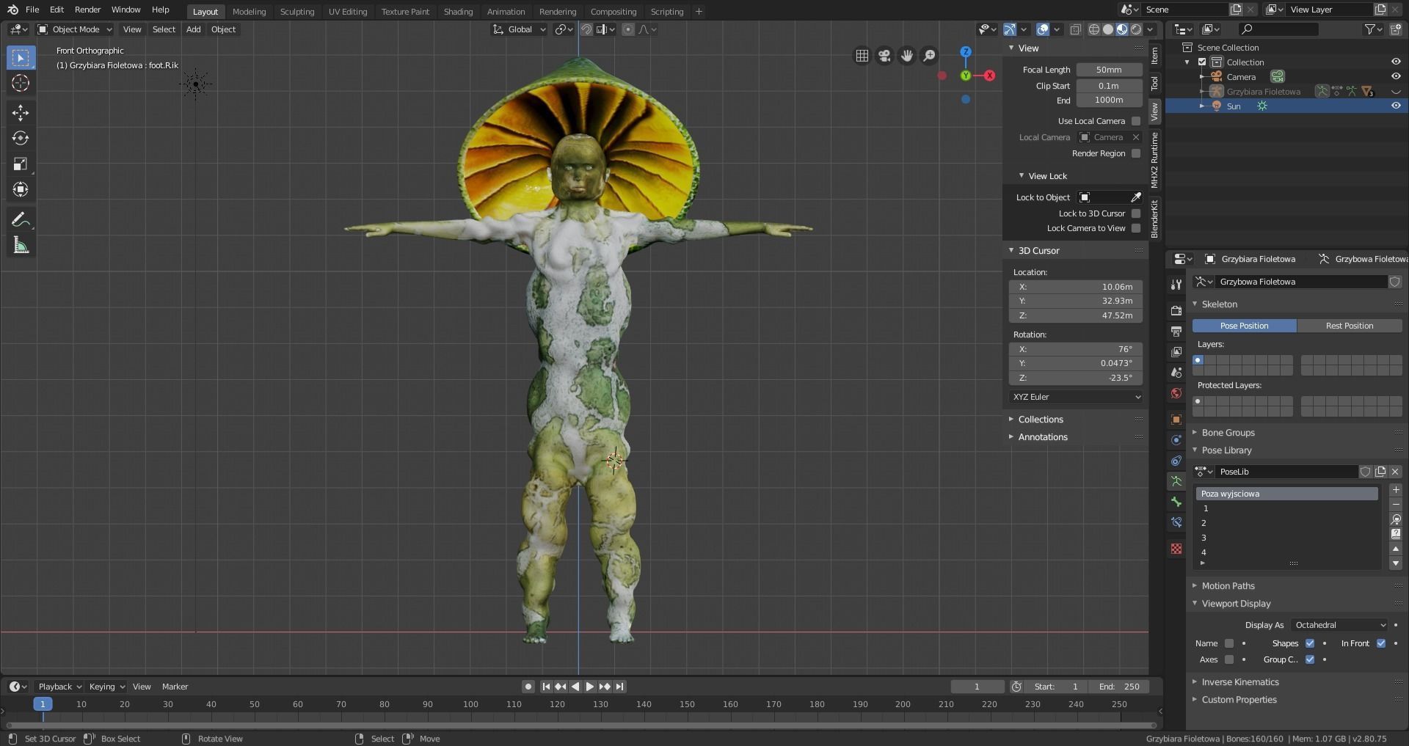Jump to the timeline end frame
Screen dimensions: 1409x746
(x=619, y=687)
